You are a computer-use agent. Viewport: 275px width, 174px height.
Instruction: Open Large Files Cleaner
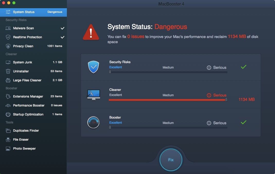(33, 80)
